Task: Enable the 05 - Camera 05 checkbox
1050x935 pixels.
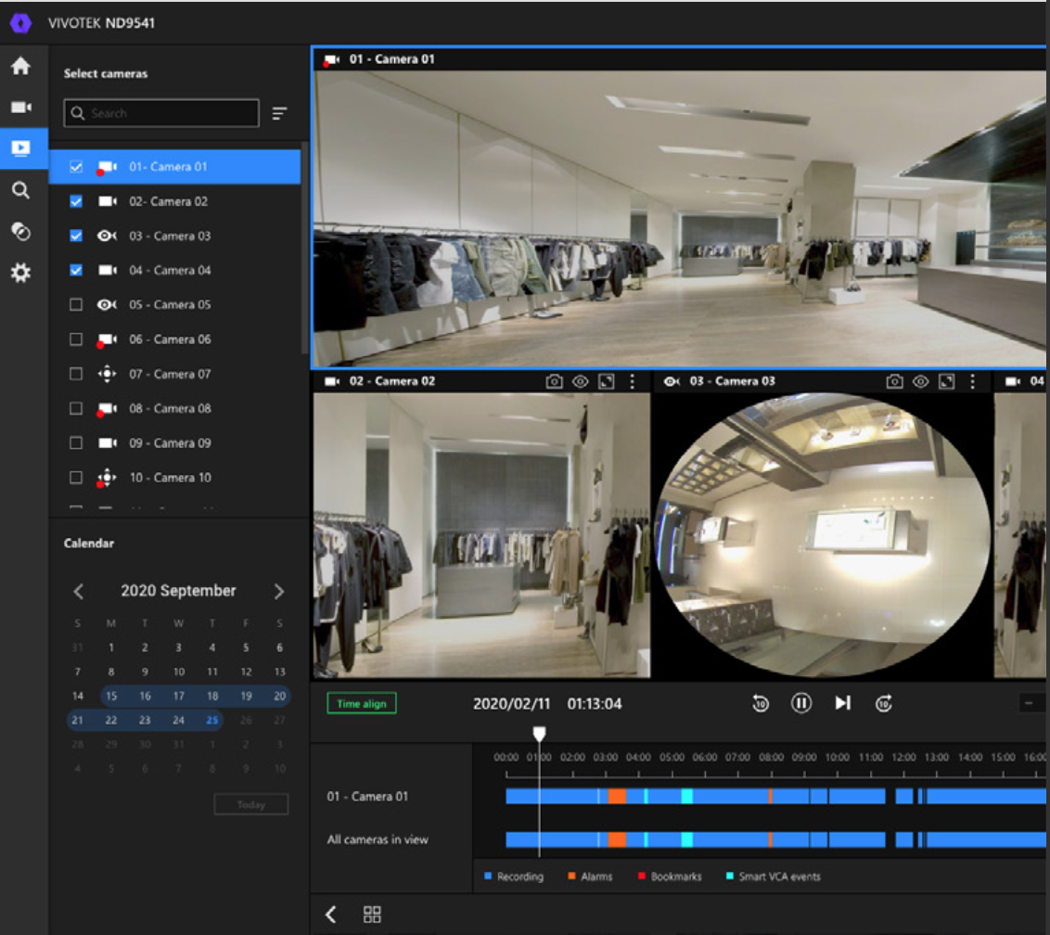Action: click(77, 305)
